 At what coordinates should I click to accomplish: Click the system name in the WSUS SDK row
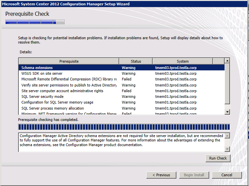pyautogui.click(x=176, y=73)
